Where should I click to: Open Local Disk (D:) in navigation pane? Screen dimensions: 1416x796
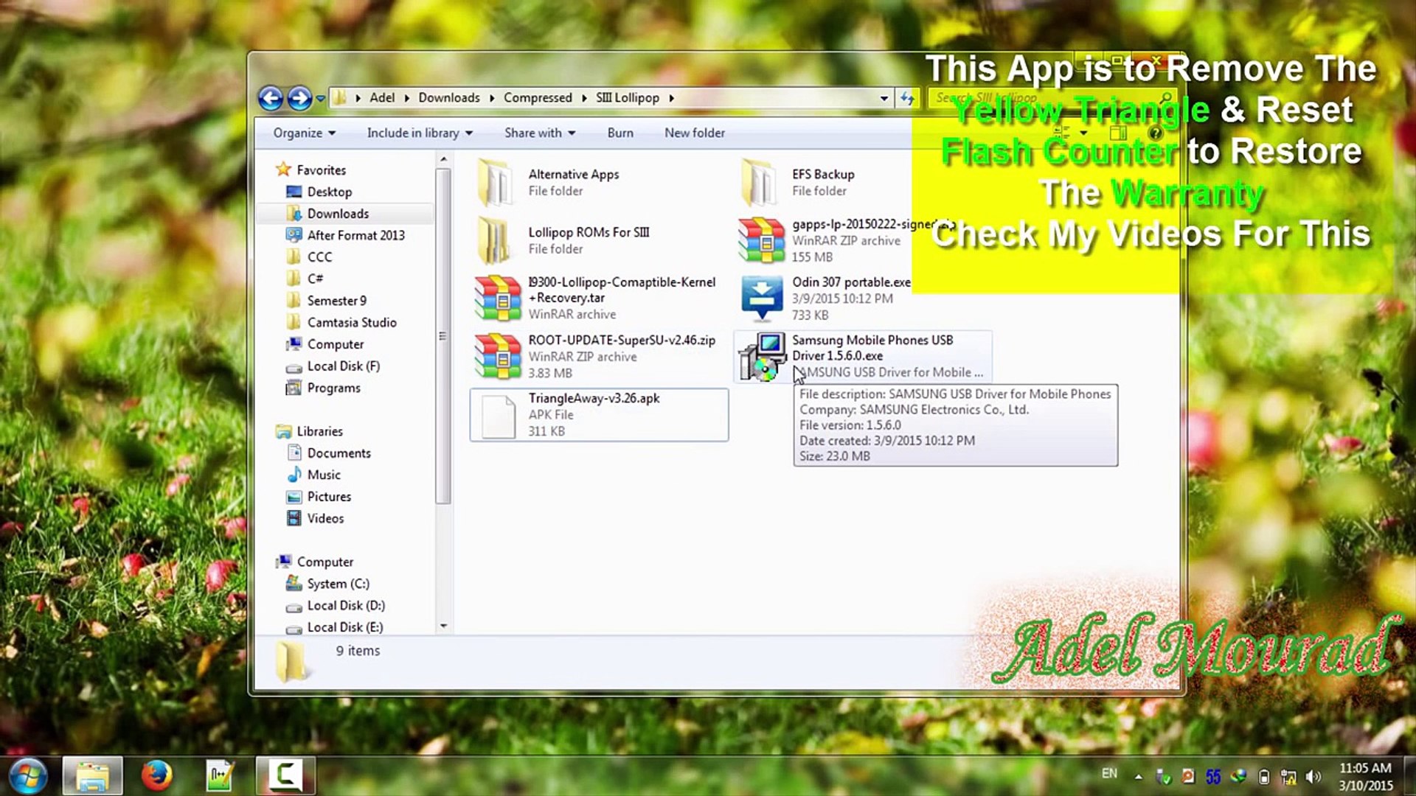(345, 606)
